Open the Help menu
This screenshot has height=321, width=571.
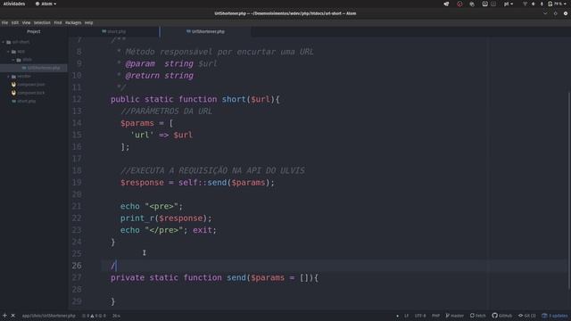(x=89, y=22)
